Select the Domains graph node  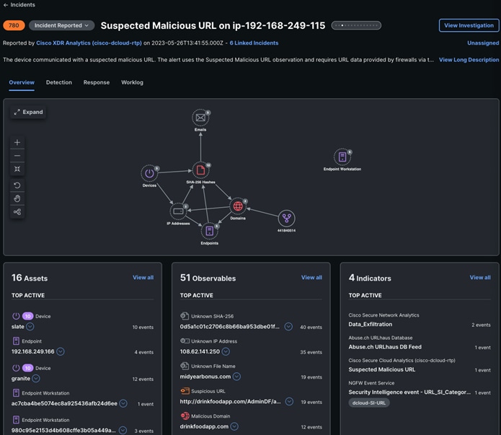[238, 206]
